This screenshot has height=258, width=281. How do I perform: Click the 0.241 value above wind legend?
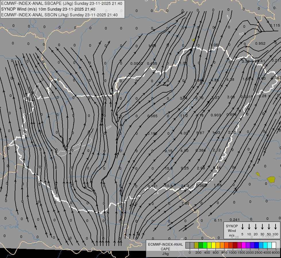[x=235, y=220]
